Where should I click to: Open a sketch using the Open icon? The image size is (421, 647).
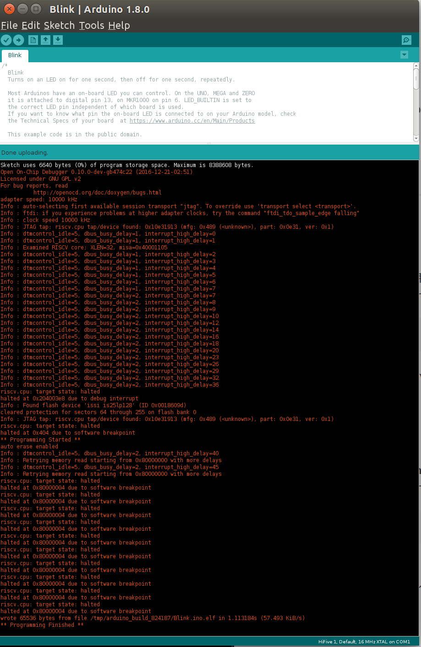click(45, 40)
